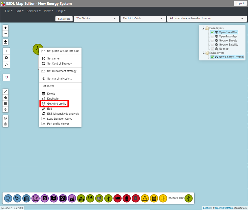
Task: Select the CHP asset icon
Action: [35, 198]
